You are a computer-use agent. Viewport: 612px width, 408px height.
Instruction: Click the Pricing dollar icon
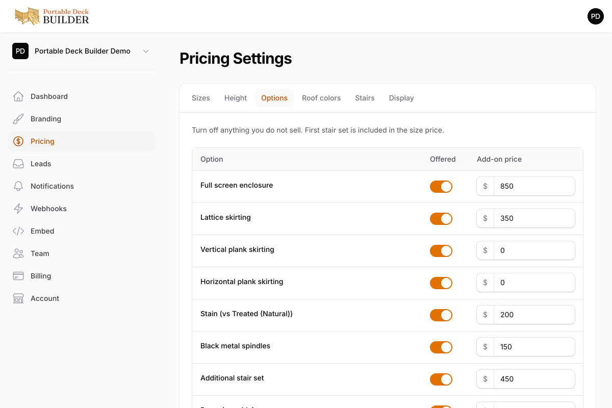pyautogui.click(x=18, y=141)
